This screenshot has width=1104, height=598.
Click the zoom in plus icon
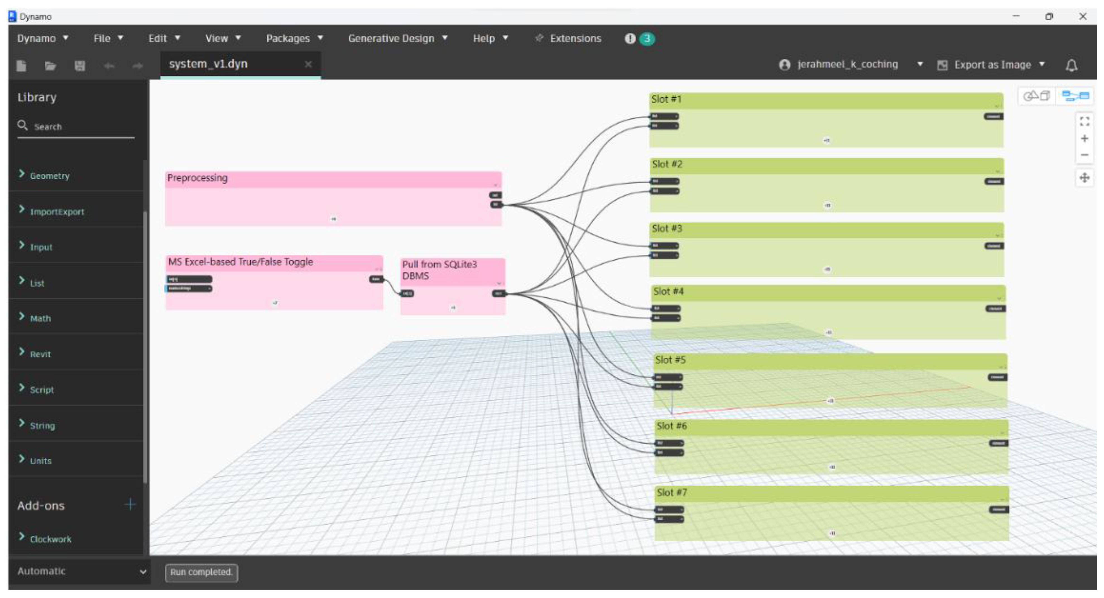[1084, 138]
